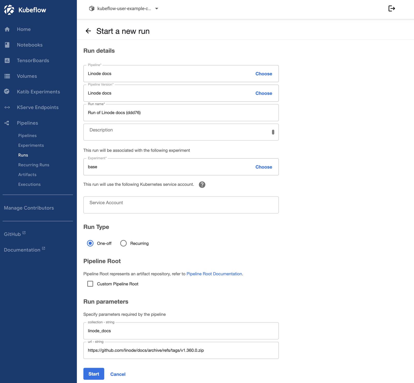
Task: Select KServe Endpoints in sidebar
Action: (7, 107)
